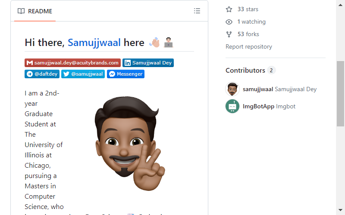Click the README book icon
Image resolution: width=345 pixels, height=215 pixels.
coord(21,11)
